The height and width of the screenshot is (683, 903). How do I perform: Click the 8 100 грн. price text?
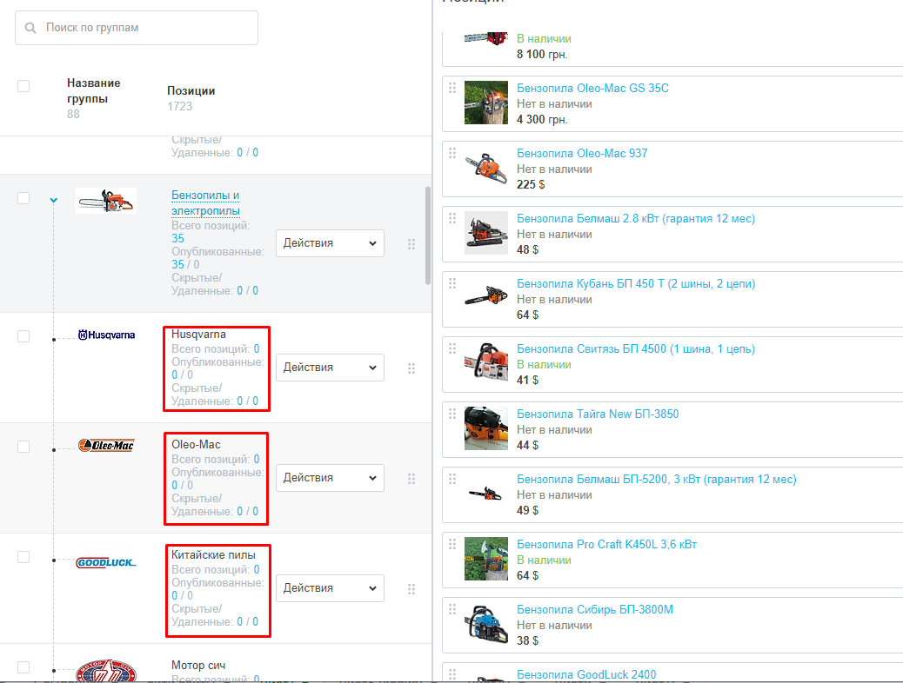coord(542,54)
